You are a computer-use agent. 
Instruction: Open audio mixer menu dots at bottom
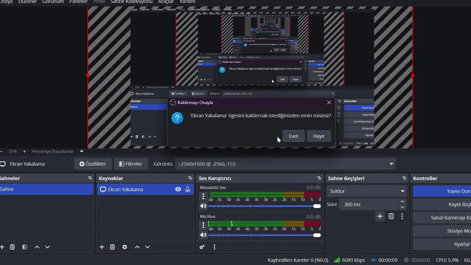[x=215, y=247]
